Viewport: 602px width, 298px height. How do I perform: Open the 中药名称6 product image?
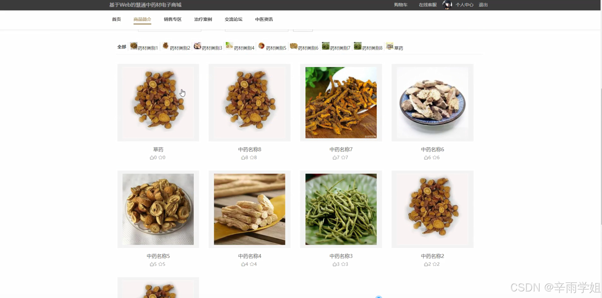432,103
